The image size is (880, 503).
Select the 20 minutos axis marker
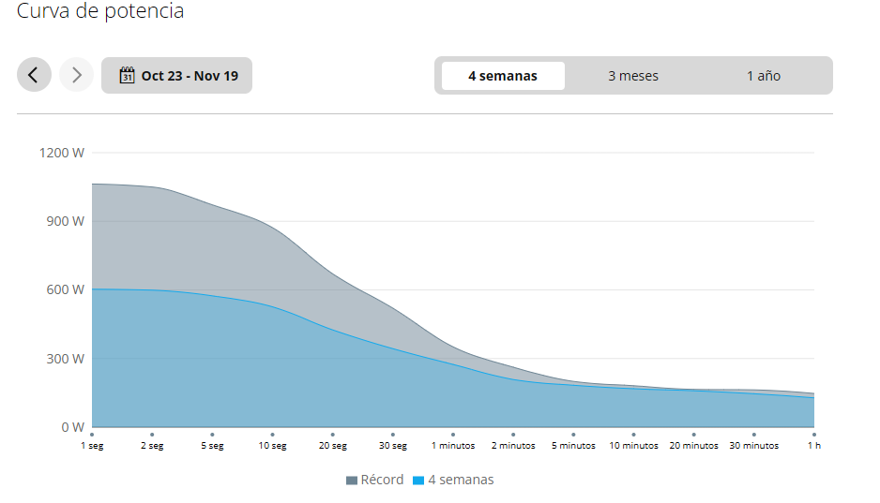tap(694, 435)
